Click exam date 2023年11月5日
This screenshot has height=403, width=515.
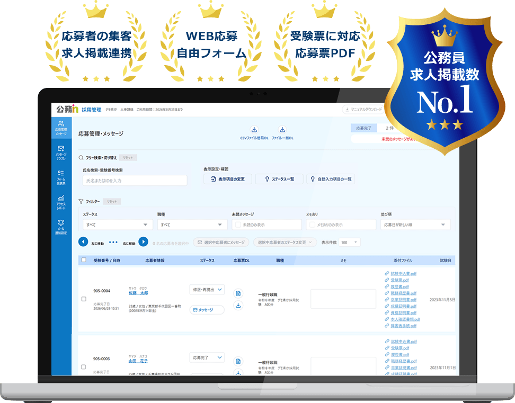(x=442, y=300)
